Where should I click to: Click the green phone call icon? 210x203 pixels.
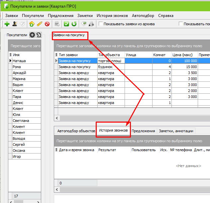click(x=66, y=24)
